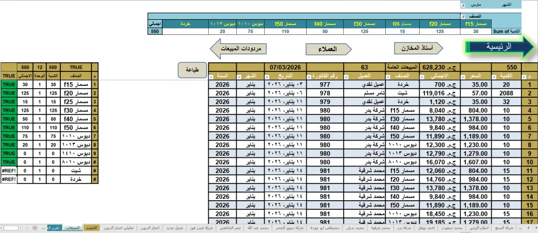Open the الصنف pivot column filter
The height and width of the screenshot is (233, 538).
coord(463,16)
